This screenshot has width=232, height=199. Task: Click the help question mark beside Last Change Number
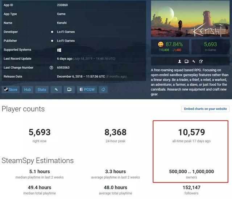(x=51, y=68)
